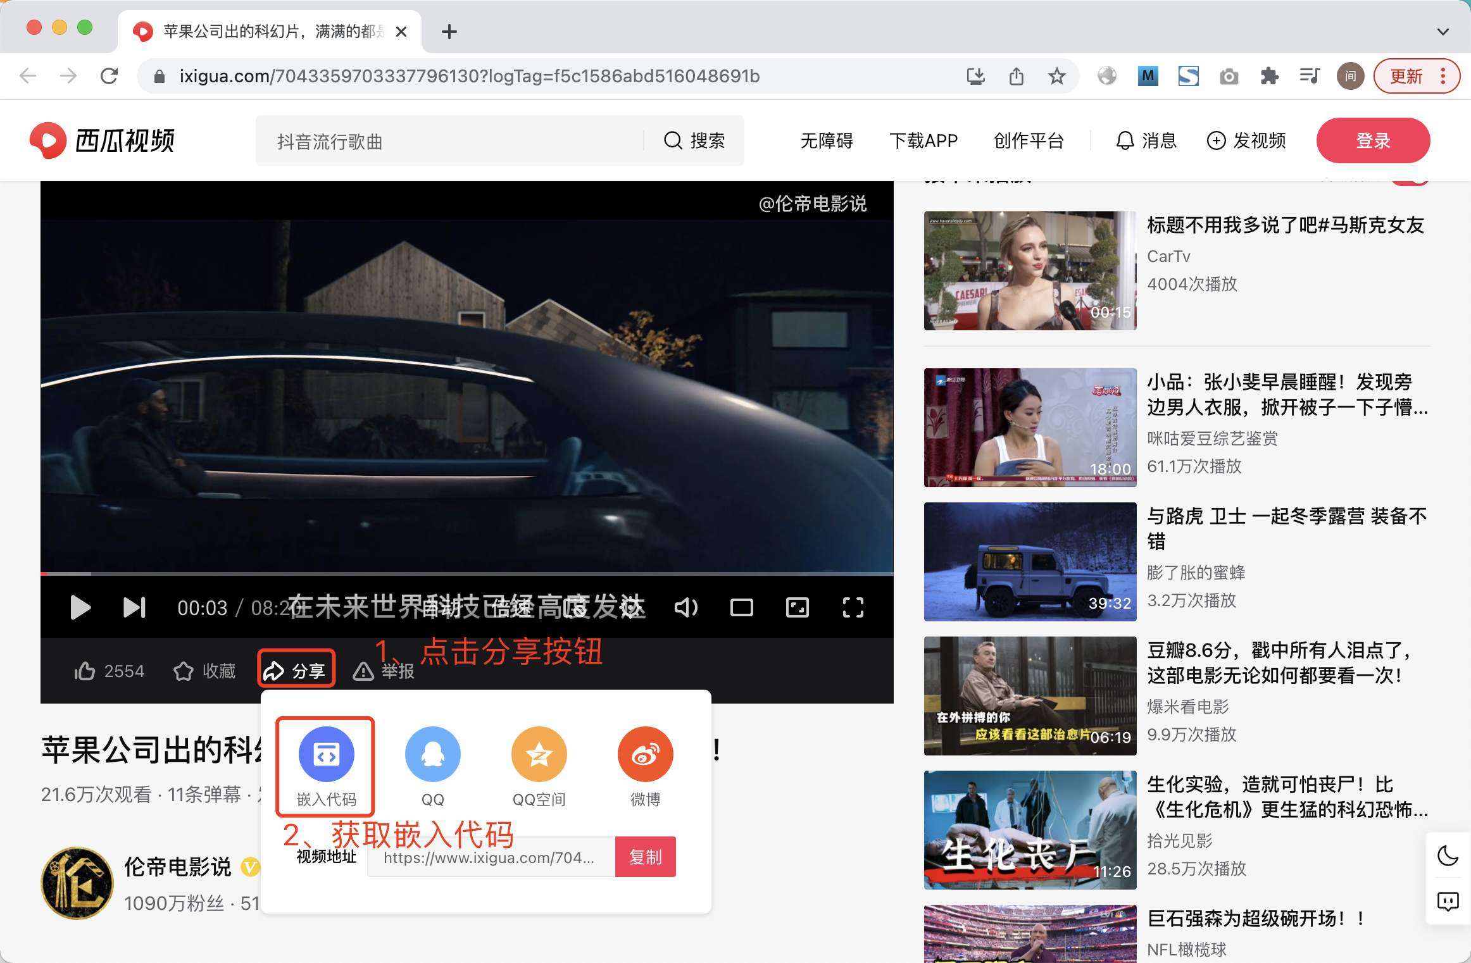The image size is (1471, 963).
Task: Focus the 抖音流行歌曲 search box
Action: [449, 140]
